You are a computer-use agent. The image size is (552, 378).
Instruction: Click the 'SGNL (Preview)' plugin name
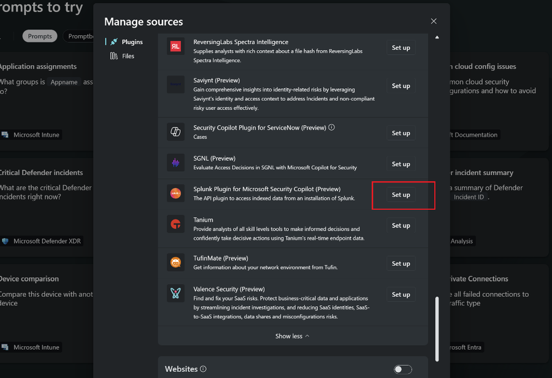214,158
